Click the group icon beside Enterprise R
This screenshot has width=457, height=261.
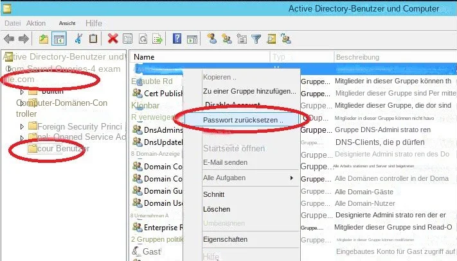(x=138, y=227)
